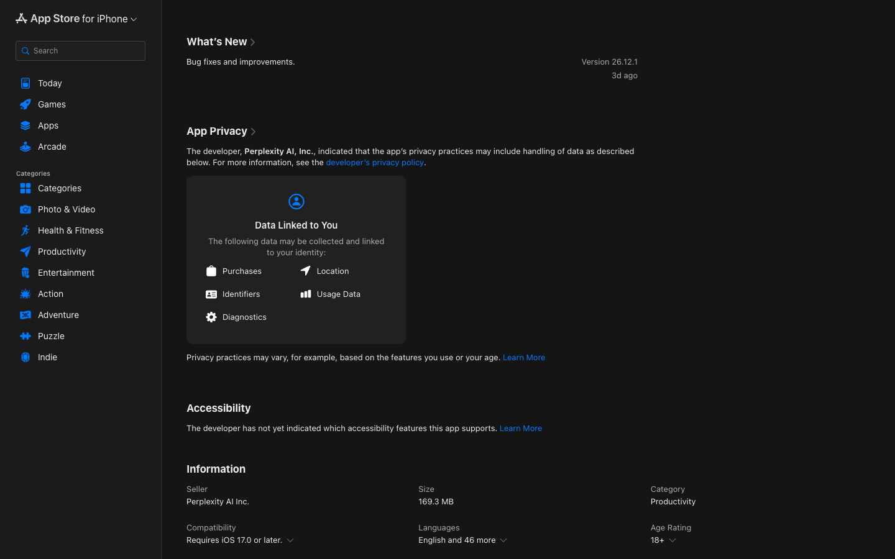Browse the Adventure category label
The height and width of the screenshot is (559, 895).
[58, 315]
